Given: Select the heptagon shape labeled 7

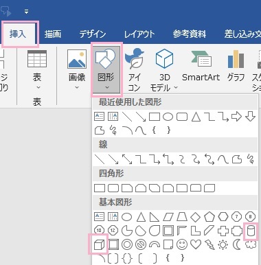Looking at the screenshot, I should pos(236,216).
